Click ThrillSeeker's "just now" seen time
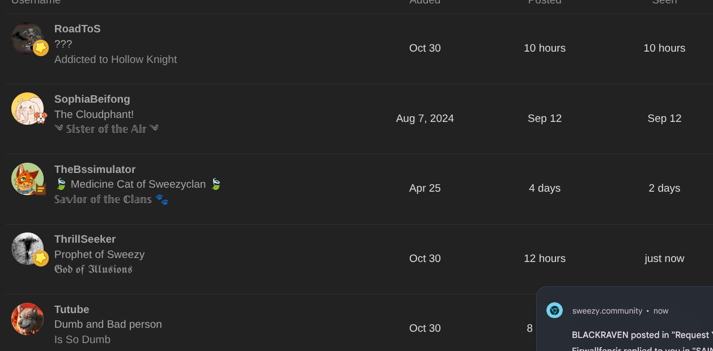Image resolution: width=713 pixels, height=351 pixels. tap(664, 259)
